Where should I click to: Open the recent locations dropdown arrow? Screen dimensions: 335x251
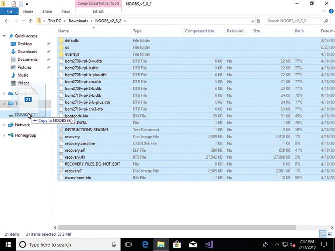tap(24, 21)
